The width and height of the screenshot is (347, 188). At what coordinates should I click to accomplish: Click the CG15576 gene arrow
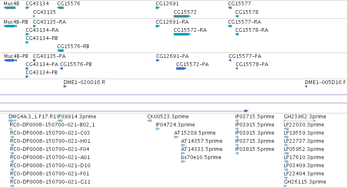pos(60,8)
